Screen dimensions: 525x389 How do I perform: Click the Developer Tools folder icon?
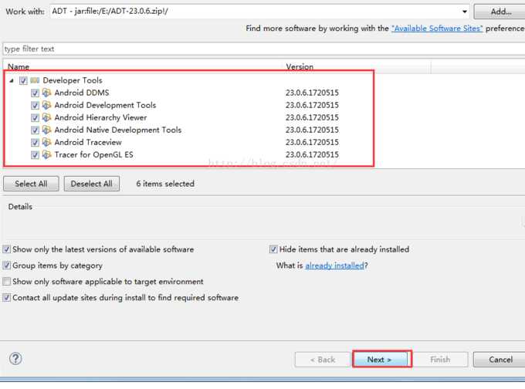[35, 80]
